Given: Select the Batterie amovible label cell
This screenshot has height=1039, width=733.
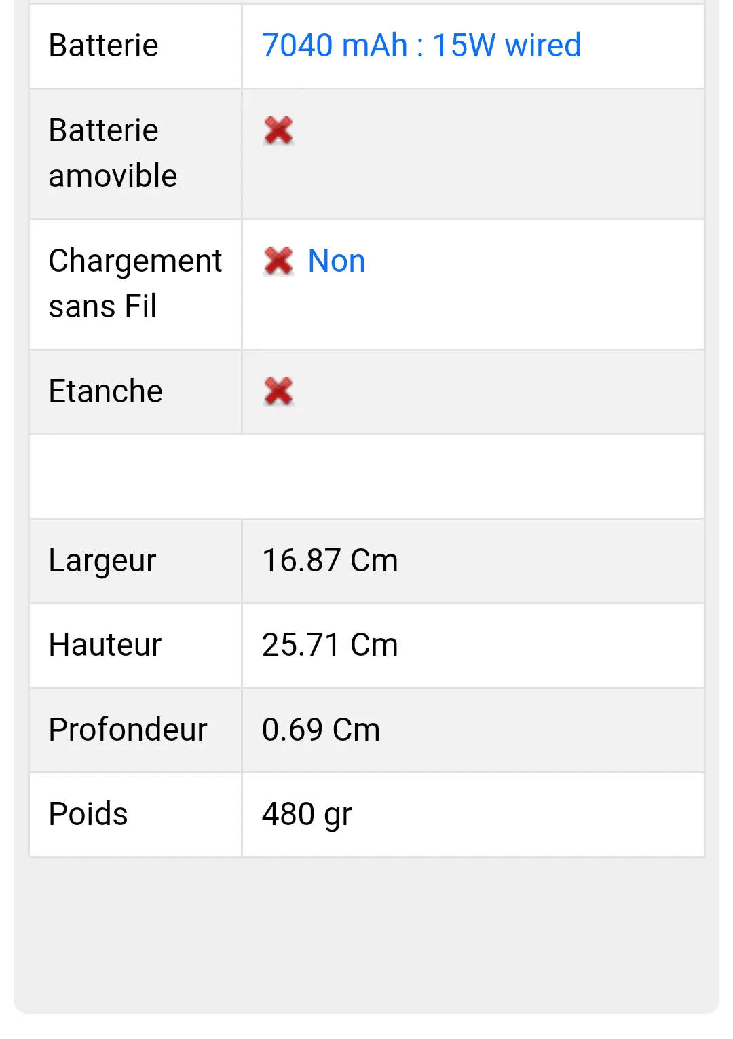Looking at the screenshot, I should (136, 154).
